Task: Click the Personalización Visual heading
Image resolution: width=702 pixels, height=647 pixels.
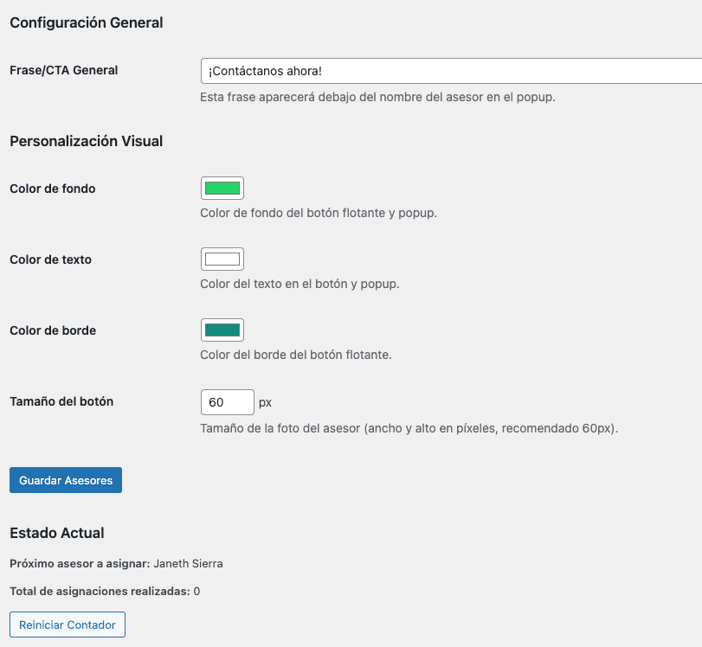Action: pyautogui.click(x=87, y=141)
